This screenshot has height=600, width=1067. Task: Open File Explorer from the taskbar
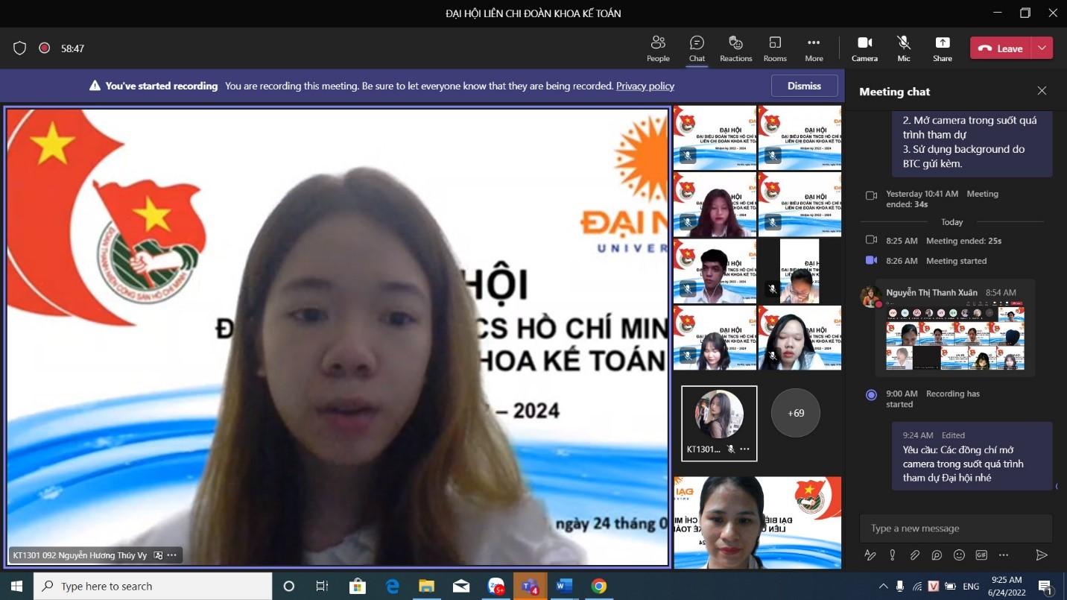pos(426,586)
